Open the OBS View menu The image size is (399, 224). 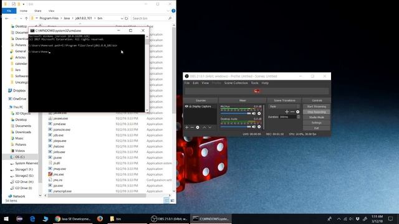click(x=205, y=83)
